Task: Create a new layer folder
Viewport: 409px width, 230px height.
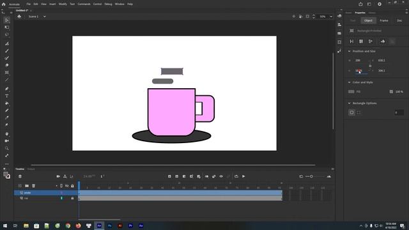Action: pyautogui.click(x=27, y=186)
